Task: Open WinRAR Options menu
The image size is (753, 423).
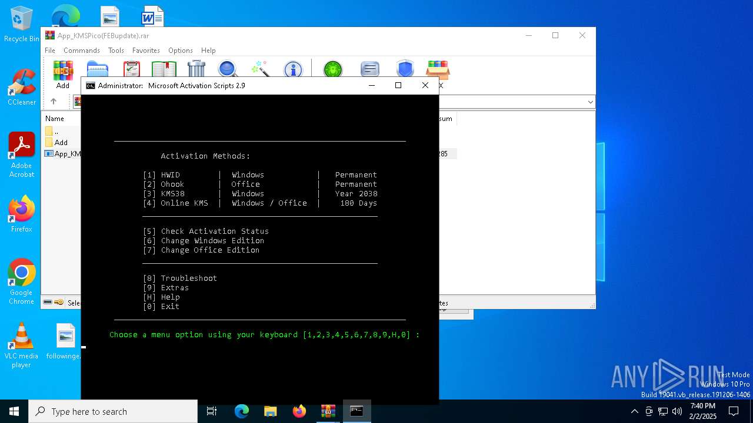Action: pos(181,51)
